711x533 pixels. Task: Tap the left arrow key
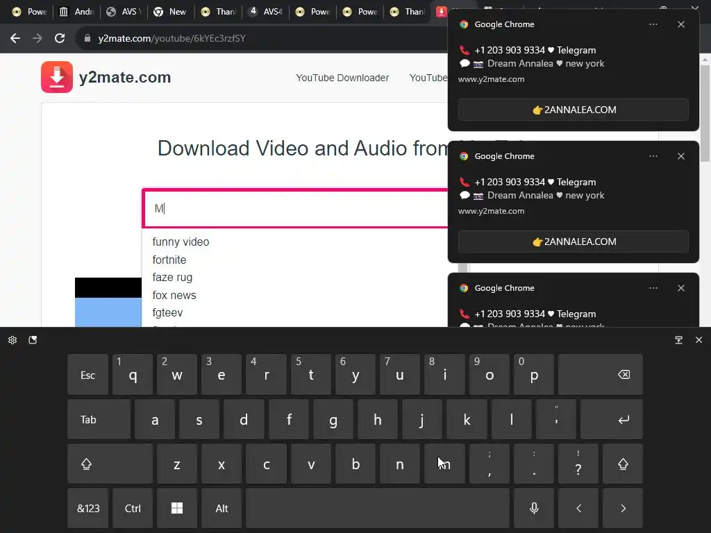pyautogui.click(x=578, y=508)
